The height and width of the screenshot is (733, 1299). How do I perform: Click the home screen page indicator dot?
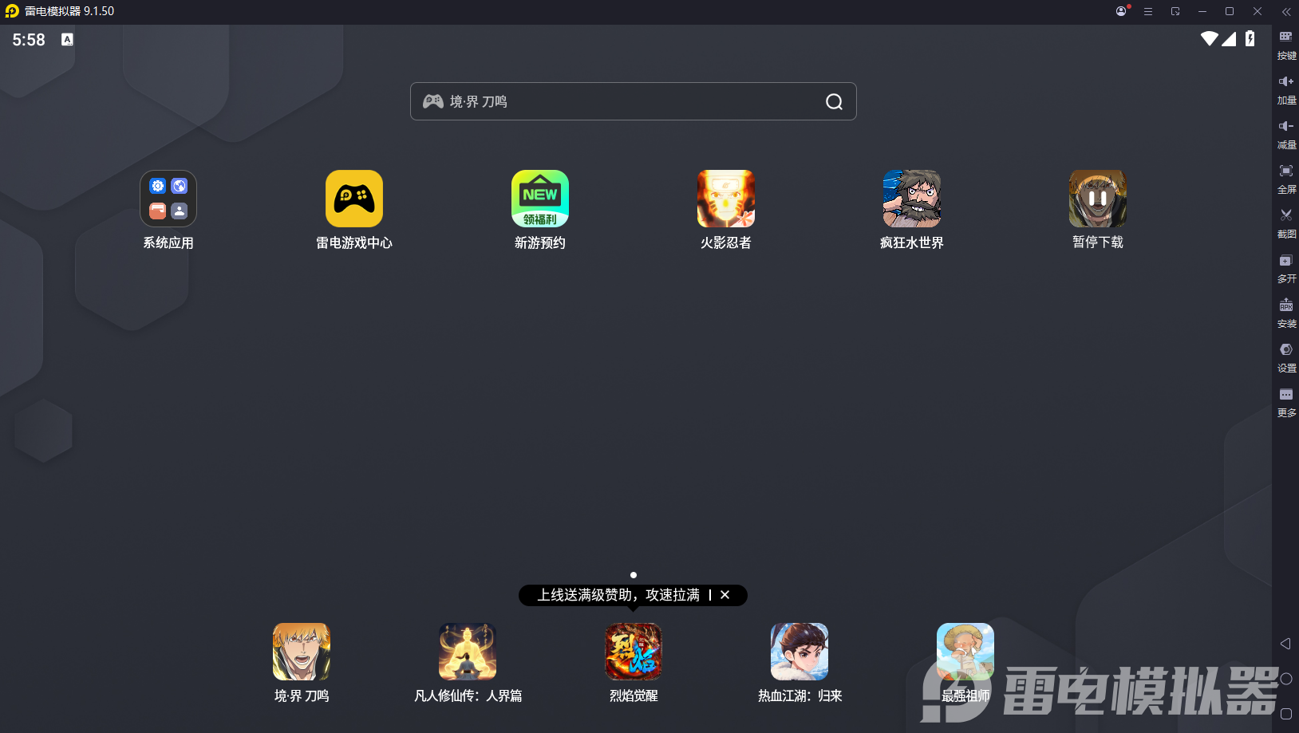click(x=634, y=575)
